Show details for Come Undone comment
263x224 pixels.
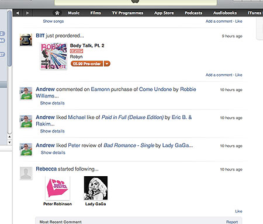pyautogui.click(x=52, y=103)
